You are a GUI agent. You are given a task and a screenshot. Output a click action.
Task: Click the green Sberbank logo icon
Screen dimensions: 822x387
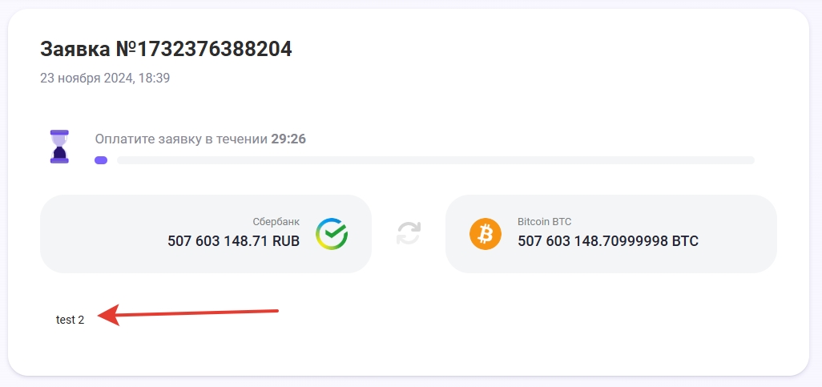click(x=331, y=233)
